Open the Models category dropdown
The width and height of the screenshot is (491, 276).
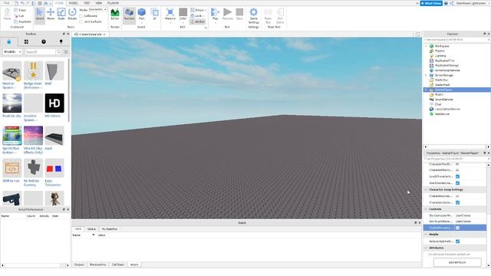pos(12,51)
